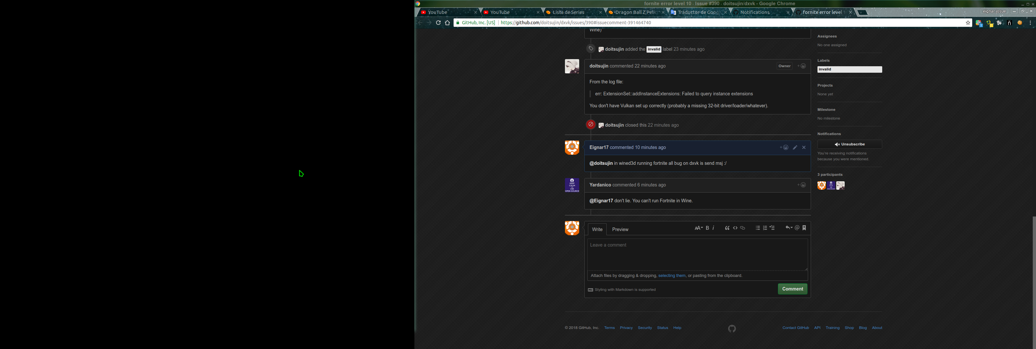Insert code formatting
The image size is (1036, 349).
(x=735, y=228)
